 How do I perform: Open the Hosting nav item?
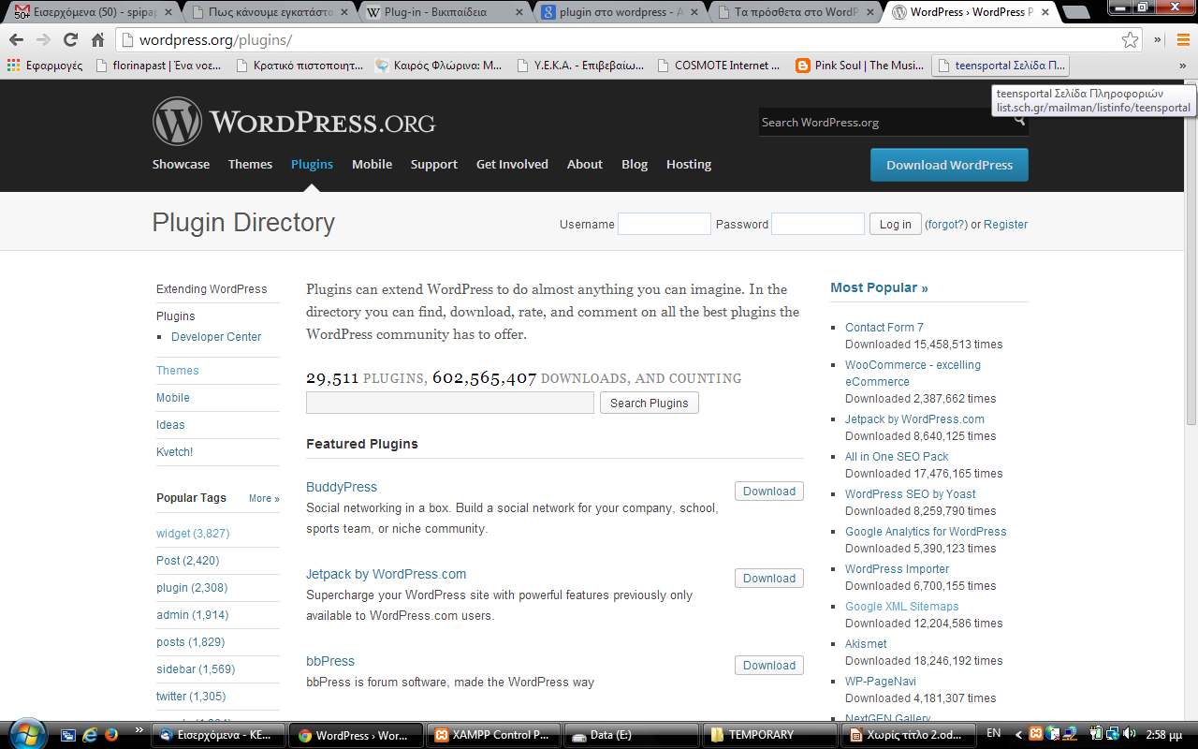[689, 164]
